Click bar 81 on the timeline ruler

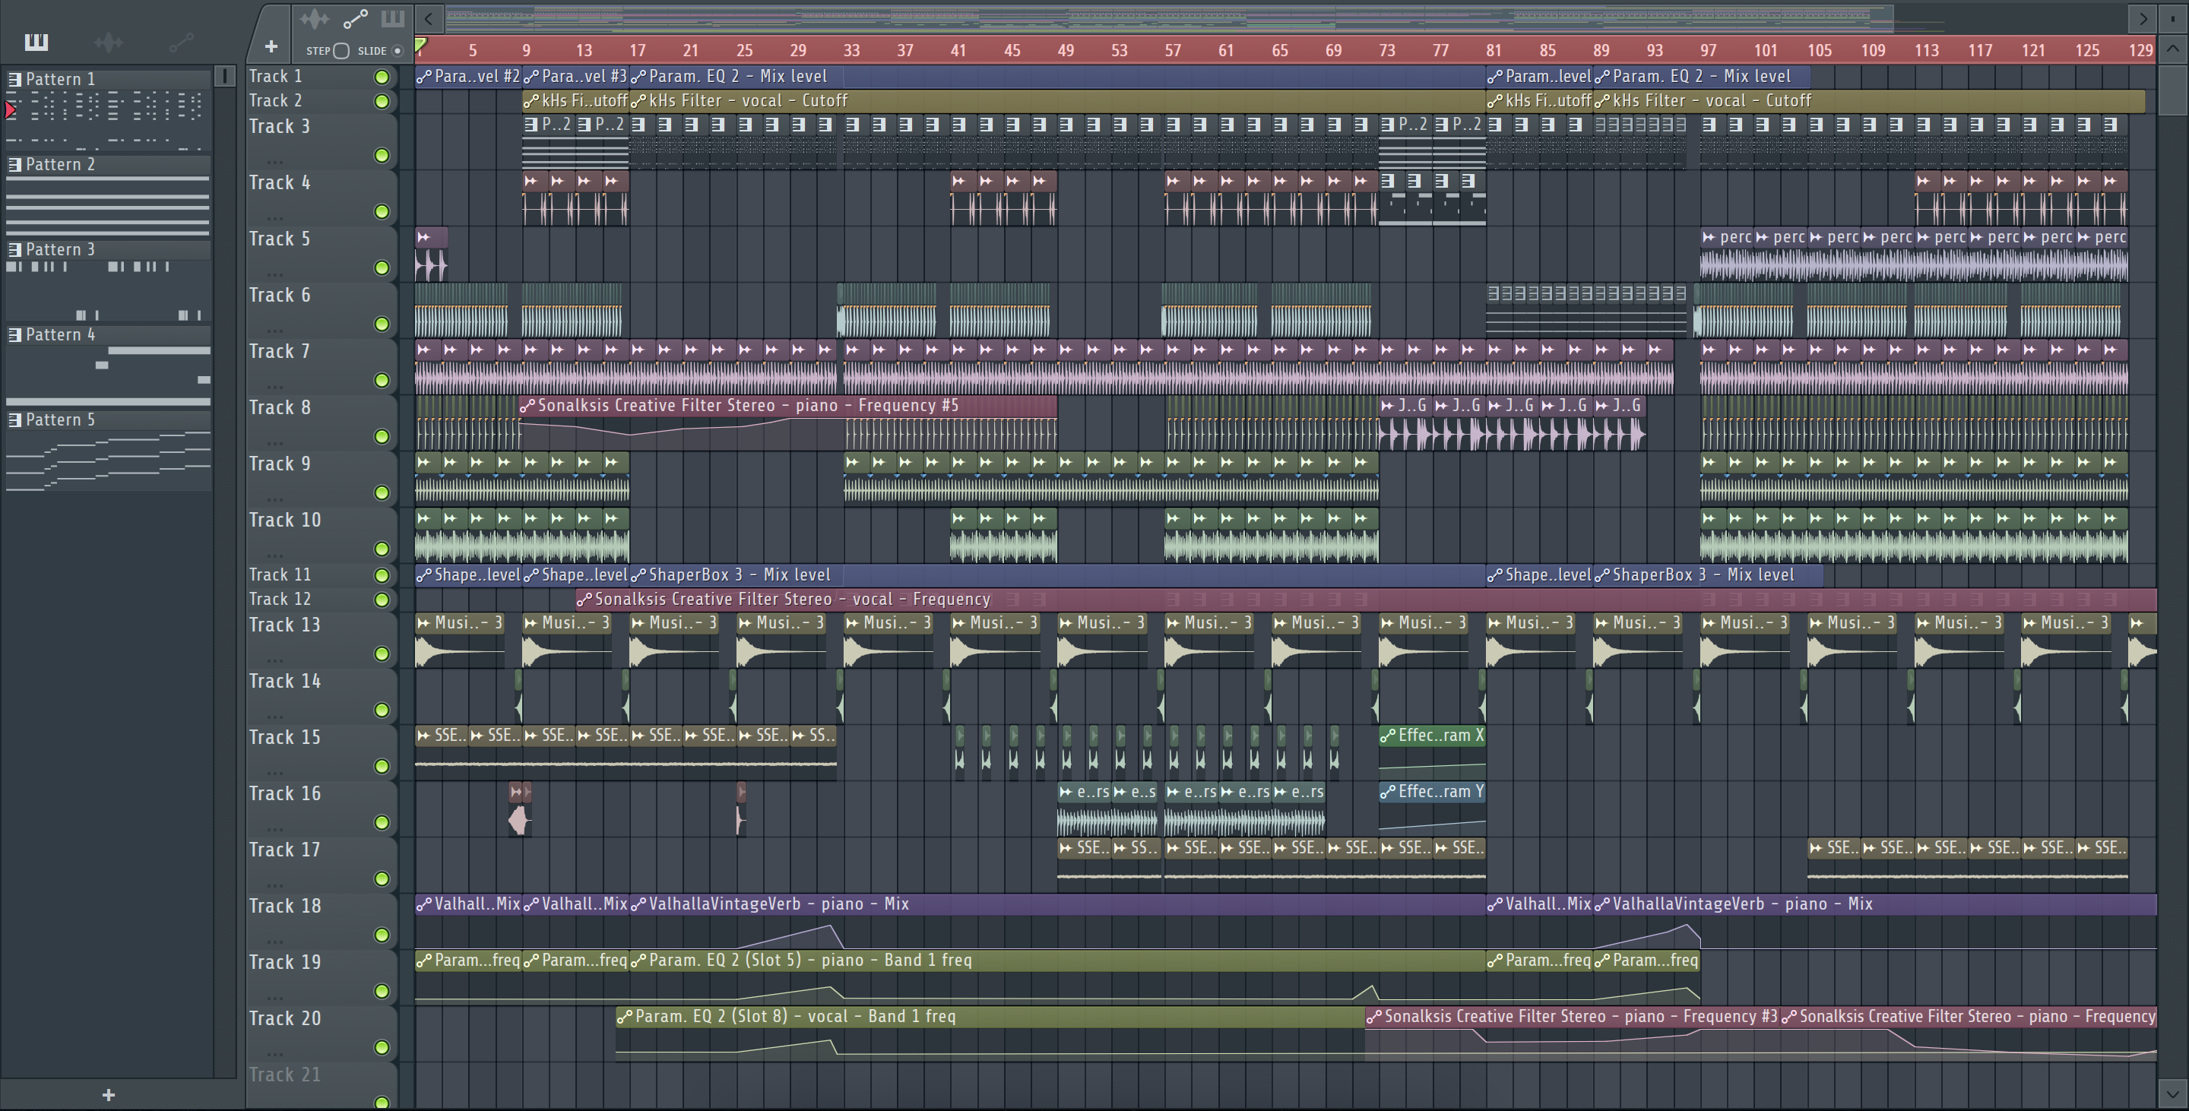pyautogui.click(x=1494, y=50)
